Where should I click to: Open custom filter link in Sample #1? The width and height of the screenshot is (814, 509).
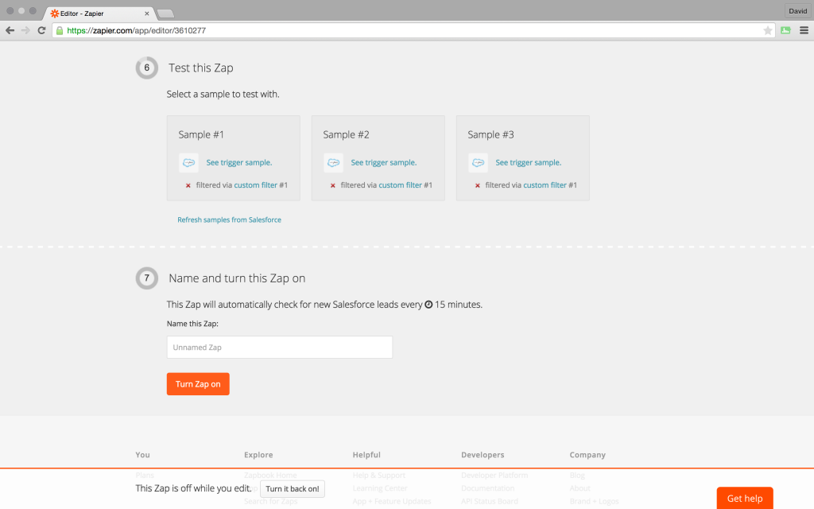click(255, 185)
